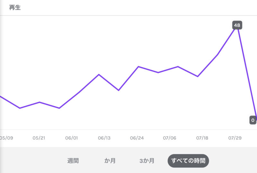The width and height of the screenshot is (257, 173).
Task: Click the 06/13 date axis label
Action: click(x=104, y=138)
